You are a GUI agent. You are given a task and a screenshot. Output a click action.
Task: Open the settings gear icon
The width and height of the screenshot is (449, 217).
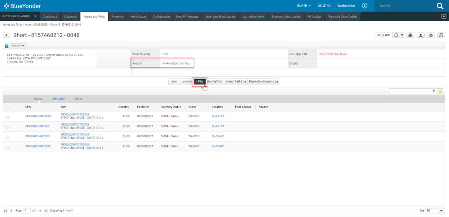pyautogui.click(x=431, y=35)
